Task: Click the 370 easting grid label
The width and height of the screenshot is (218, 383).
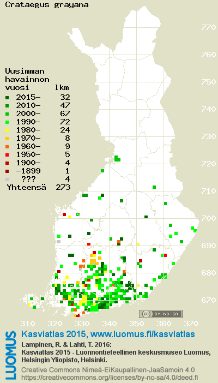Action: (x=191, y=324)
